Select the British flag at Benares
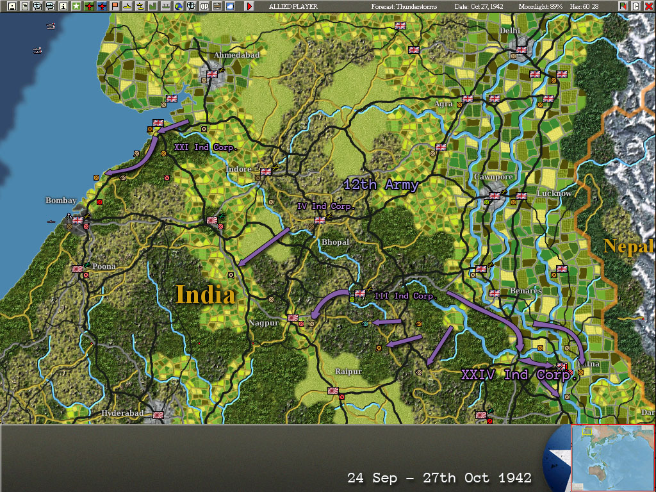 [x=495, y=293]
